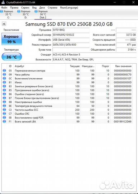Click the serial number field S5Y4NJ0R210502Z
Viewport: 138px width, 194px height.
71,35
